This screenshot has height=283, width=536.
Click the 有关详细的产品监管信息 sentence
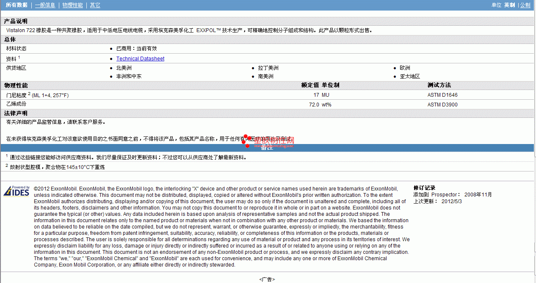point(55,122)
